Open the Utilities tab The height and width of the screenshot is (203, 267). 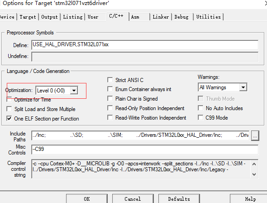(x=209, y=17)
